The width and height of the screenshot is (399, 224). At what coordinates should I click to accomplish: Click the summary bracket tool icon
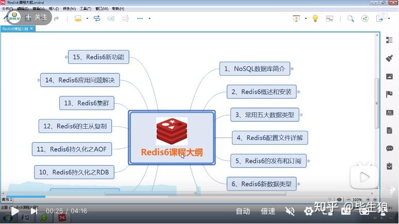click(x=125, y=19)
